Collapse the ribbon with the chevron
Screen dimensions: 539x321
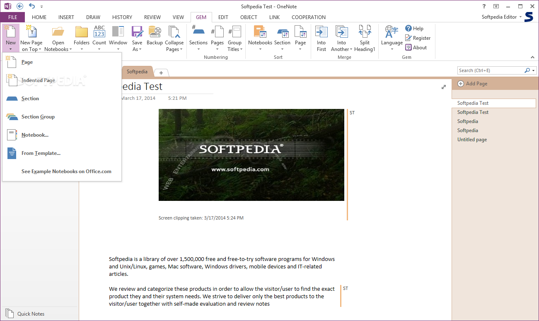[x=533, y=57]
